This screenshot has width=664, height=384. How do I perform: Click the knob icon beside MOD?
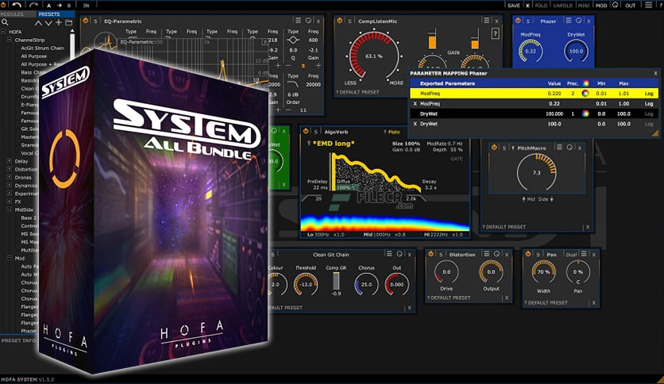tap(616, 5)
